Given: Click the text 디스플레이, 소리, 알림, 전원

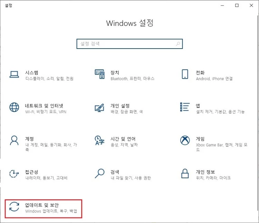Looking at the screenshot, I should pos(49,79).
